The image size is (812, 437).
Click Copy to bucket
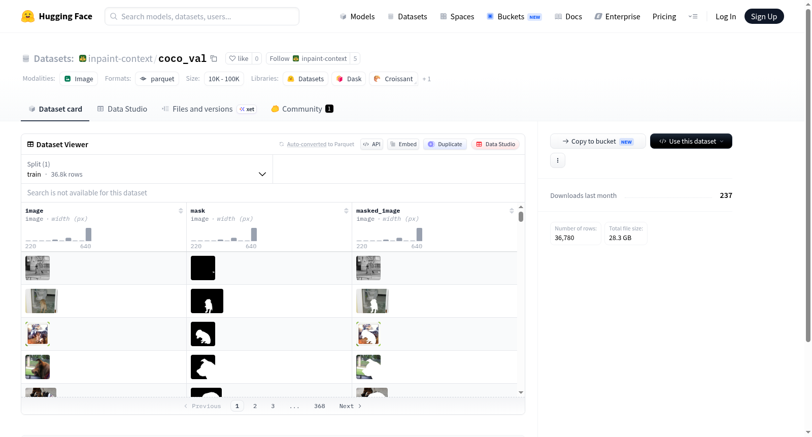(598, 141)
